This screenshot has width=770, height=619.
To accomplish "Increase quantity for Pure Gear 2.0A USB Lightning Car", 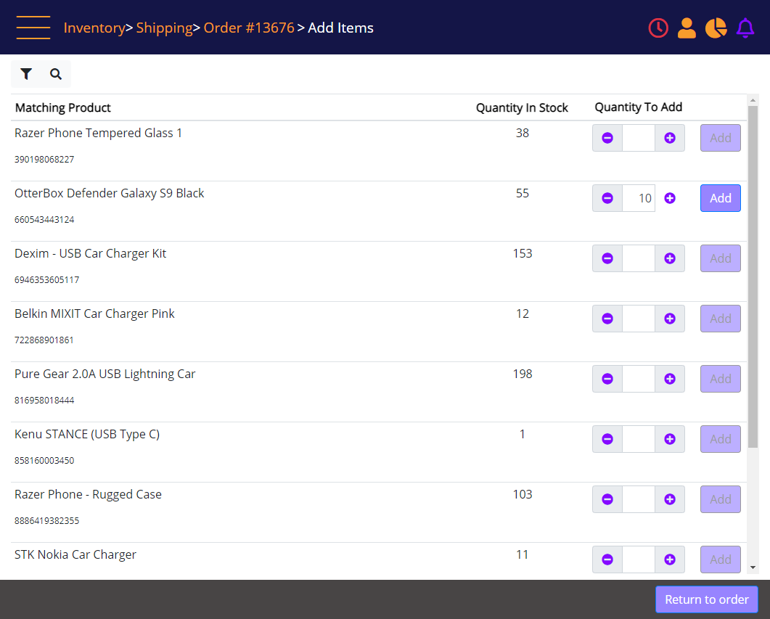I will pos(670,379).
